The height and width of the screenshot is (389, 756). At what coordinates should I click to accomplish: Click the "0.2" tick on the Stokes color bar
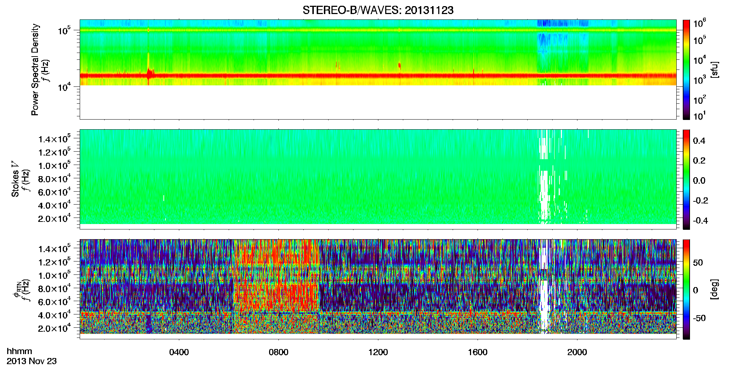point(699,161)
